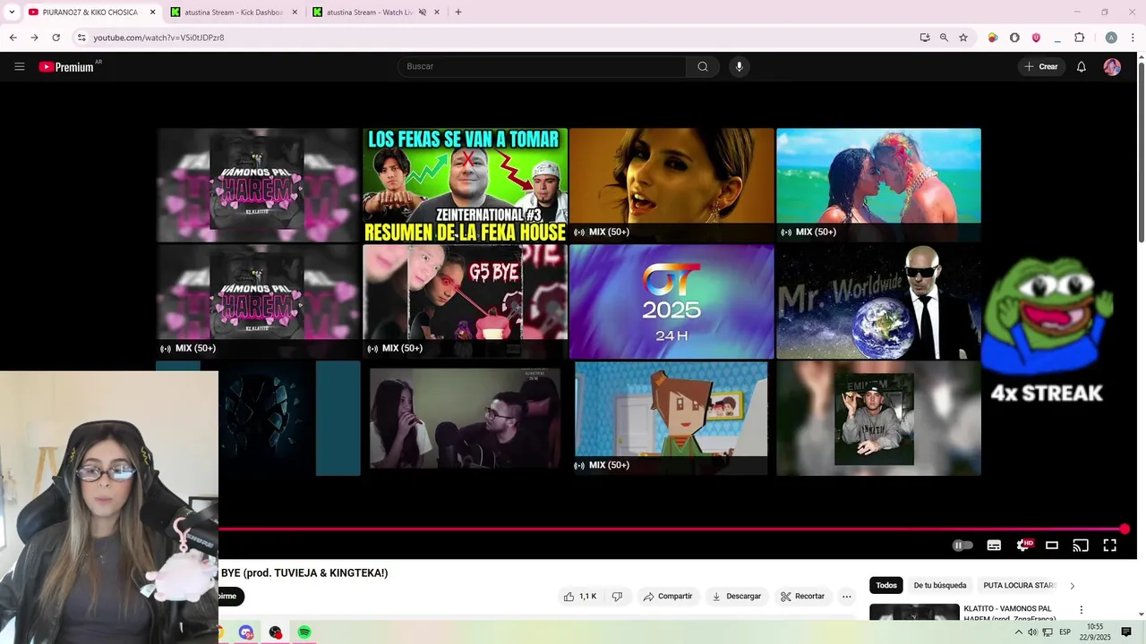Open Spotify from the taskbar

point(304,632)
